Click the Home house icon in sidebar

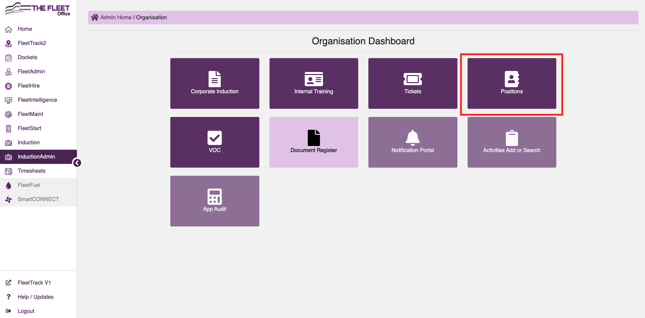(8, 29)
